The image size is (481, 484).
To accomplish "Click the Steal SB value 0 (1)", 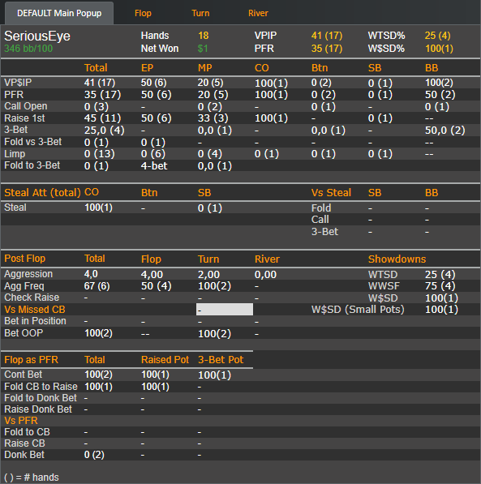I will click(210, 208).
